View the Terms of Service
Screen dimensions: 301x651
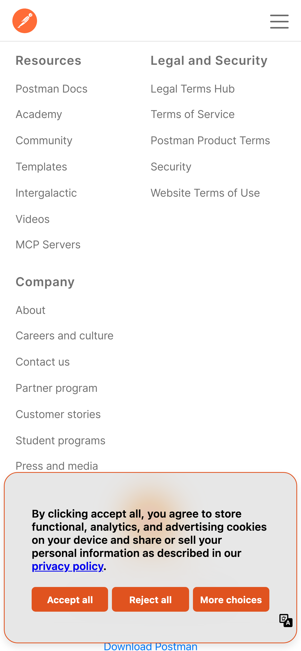pos(192,114)
